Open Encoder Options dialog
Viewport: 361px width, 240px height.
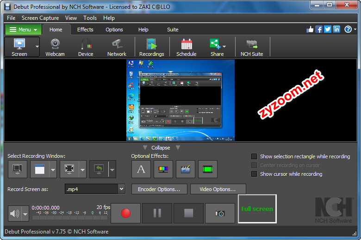(159, 189)
